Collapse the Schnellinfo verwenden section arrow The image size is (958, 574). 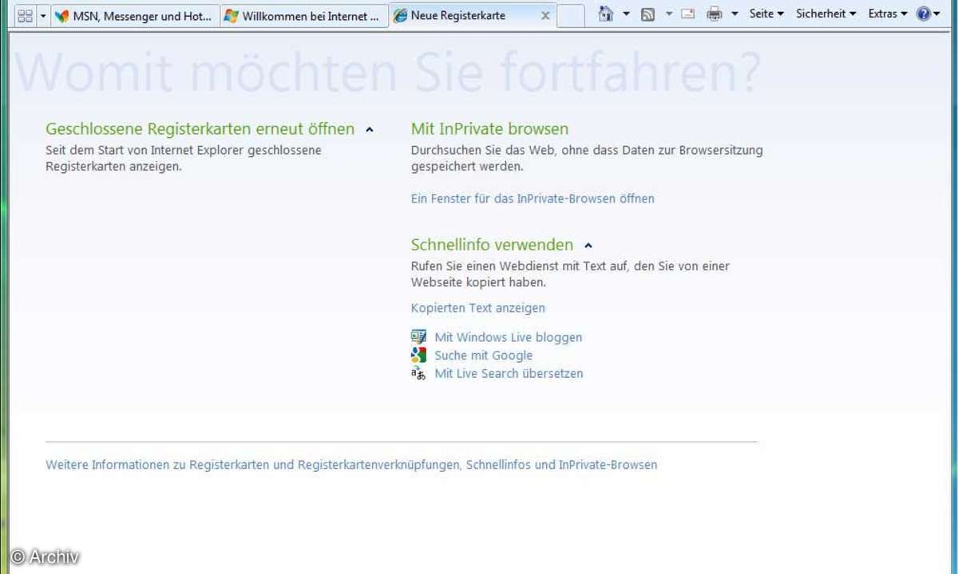click(588, 246)
